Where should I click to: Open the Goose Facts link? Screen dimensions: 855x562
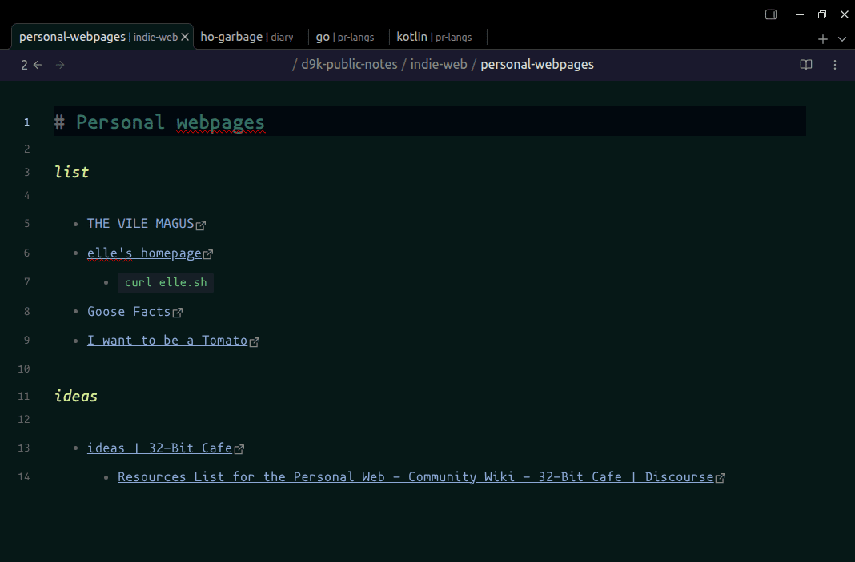(129, 312)
